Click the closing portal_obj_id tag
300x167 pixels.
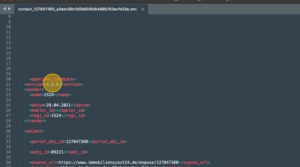(108, 142)
